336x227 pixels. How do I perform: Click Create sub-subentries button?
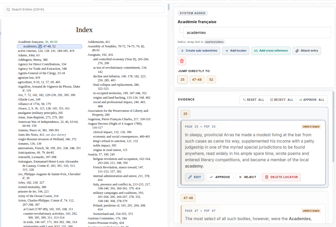(199, 51)
